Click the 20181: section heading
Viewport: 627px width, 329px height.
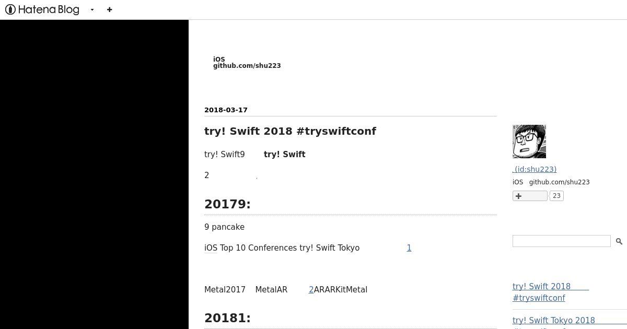coord(227,318)
